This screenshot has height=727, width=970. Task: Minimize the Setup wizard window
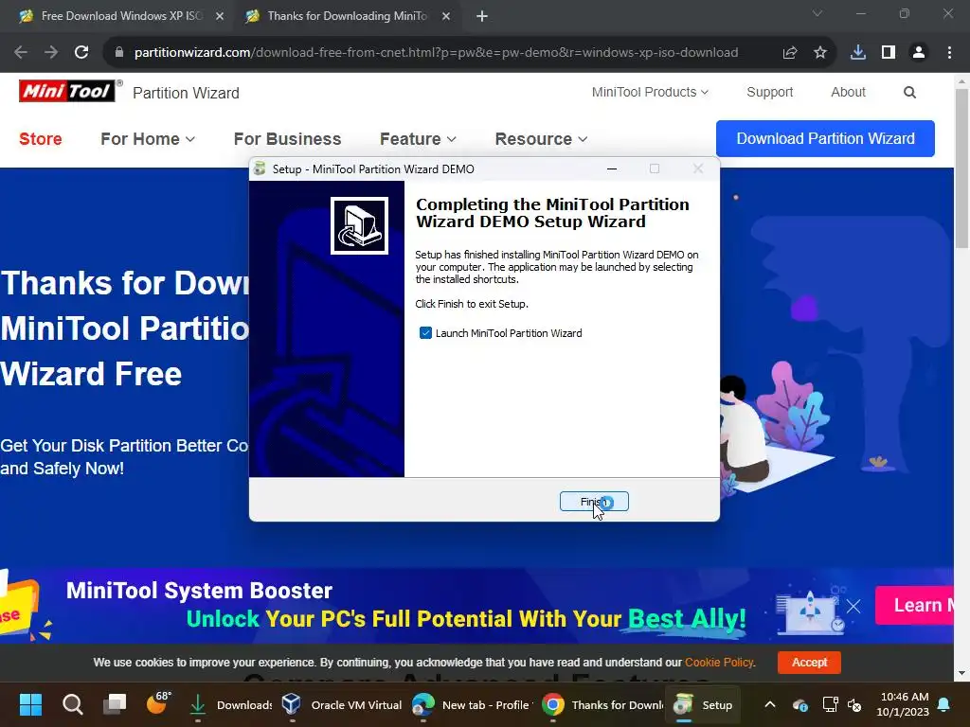tap(612, 168)
